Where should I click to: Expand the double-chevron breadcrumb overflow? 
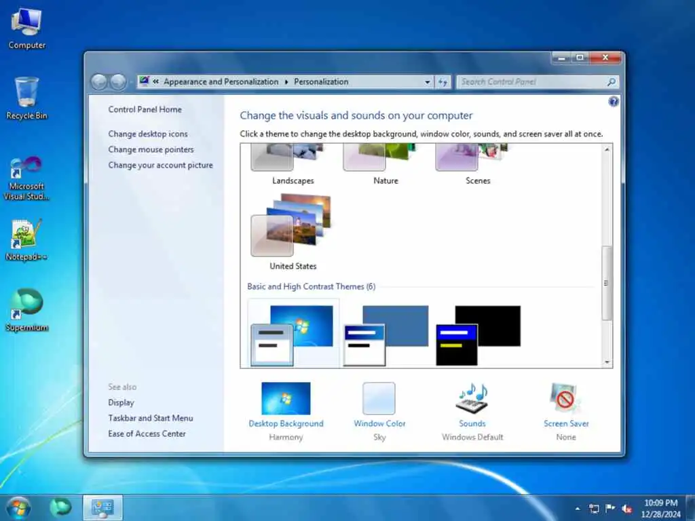coord(155,81)
